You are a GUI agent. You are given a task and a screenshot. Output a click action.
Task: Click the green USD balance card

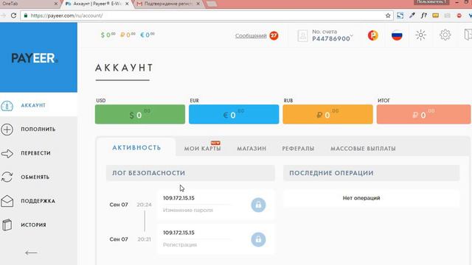pyautogui.click(x=140, y=114)
